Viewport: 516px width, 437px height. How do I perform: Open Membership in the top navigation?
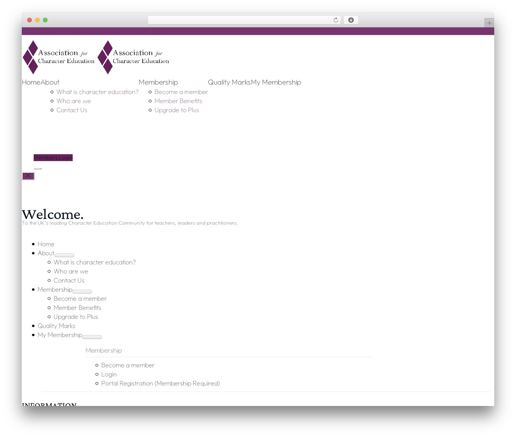pos(158,82)
